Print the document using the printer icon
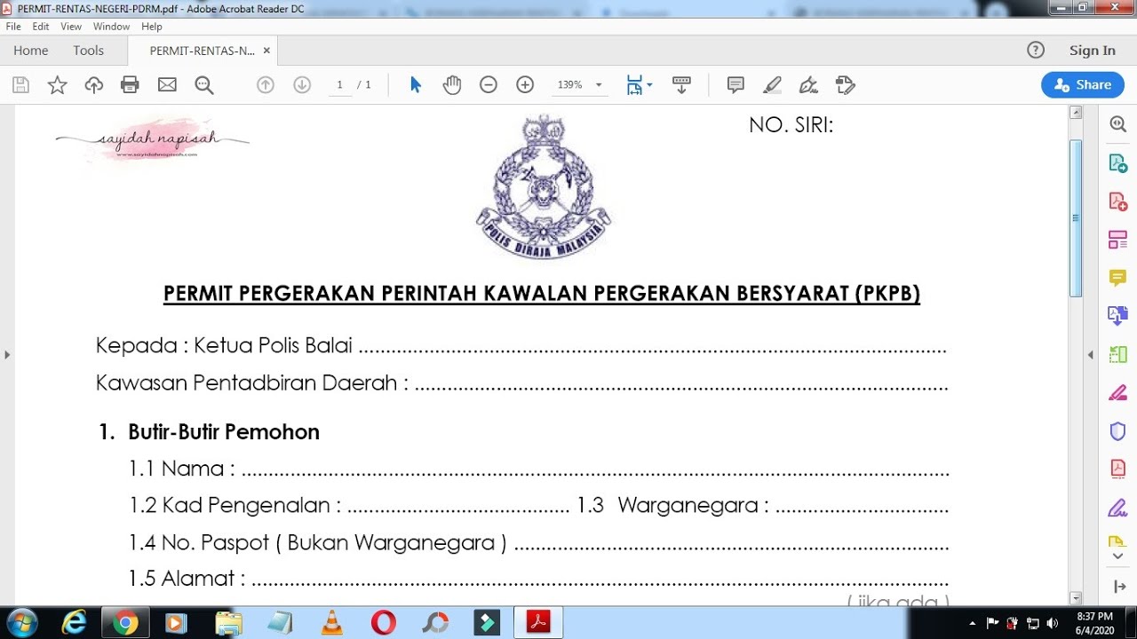This screenshot has height=639, width=1137. [x=130, y=85]
